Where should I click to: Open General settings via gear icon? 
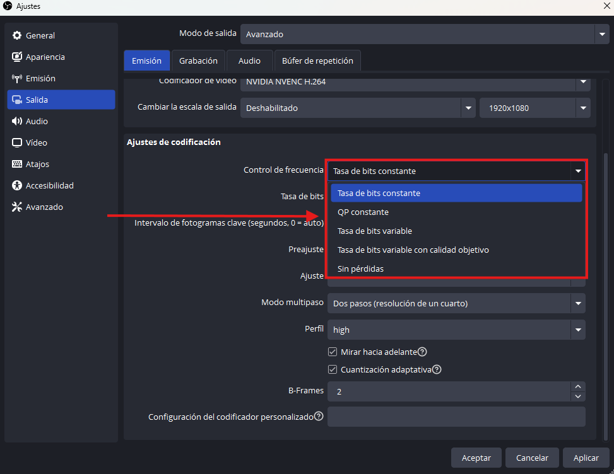(17, 36)
